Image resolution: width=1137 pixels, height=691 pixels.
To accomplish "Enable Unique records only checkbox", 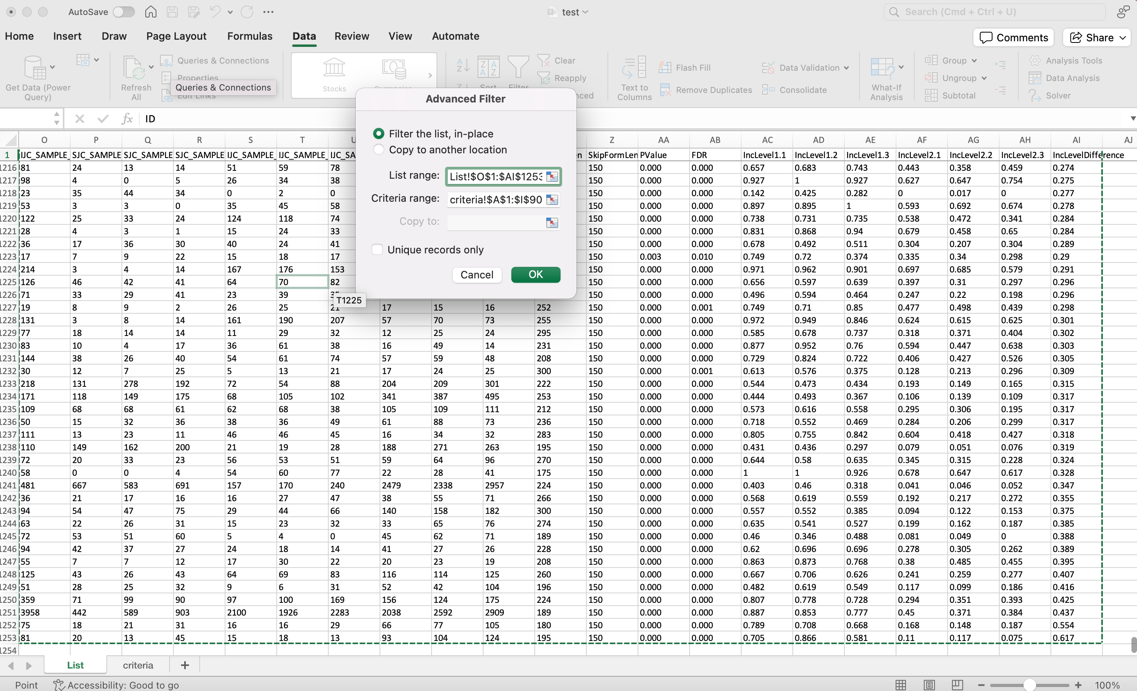I will click(x=378, y=250).
